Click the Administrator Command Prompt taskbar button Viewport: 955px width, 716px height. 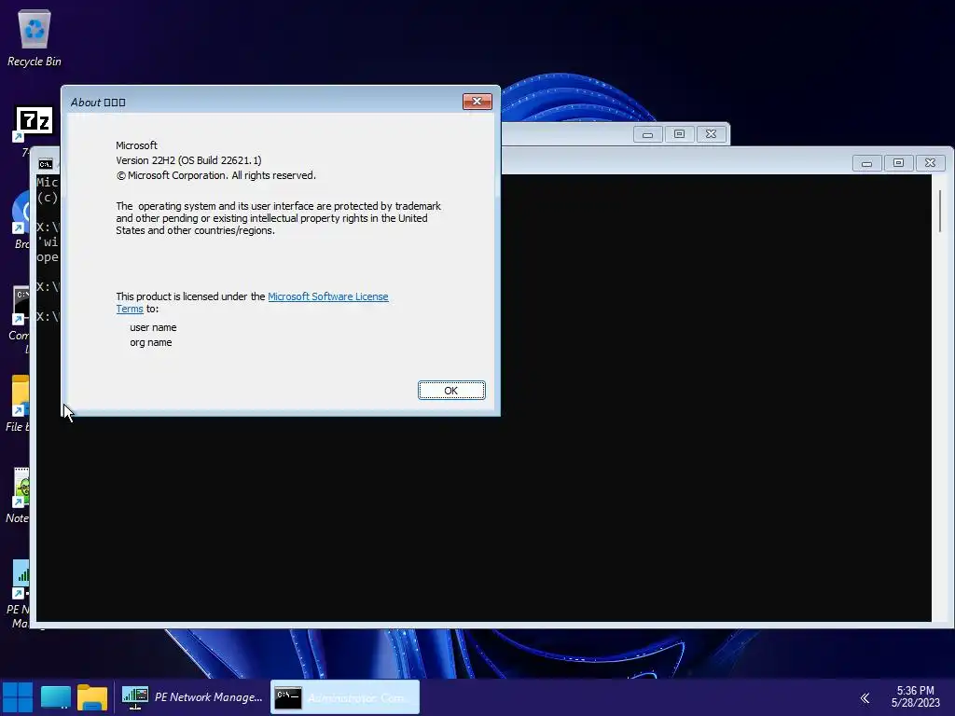[x=345, y=697]
